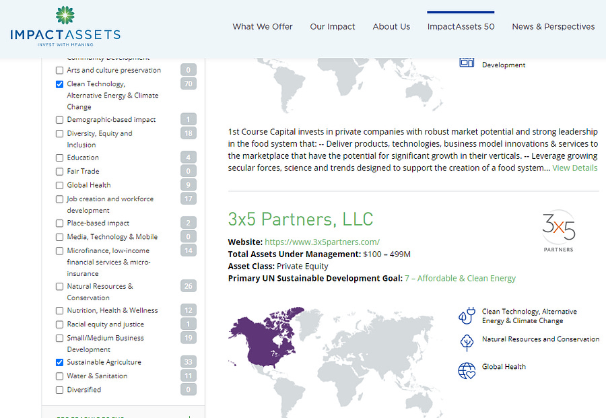
Task: Click Natural Resources and Conservation theme label
Action: pos(541,339)
